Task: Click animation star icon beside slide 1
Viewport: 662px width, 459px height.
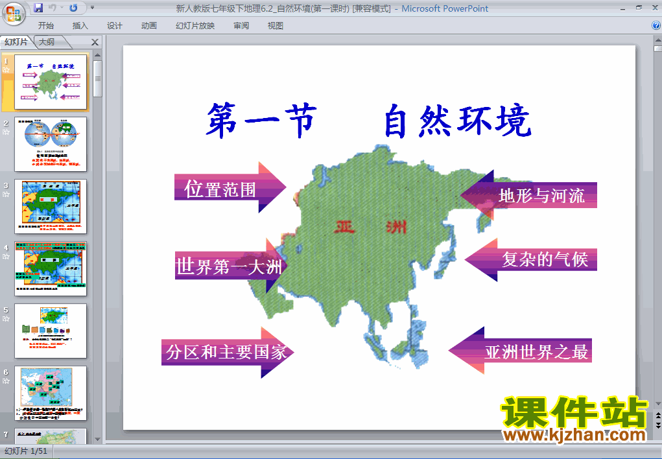Action: tap(6, 69)
